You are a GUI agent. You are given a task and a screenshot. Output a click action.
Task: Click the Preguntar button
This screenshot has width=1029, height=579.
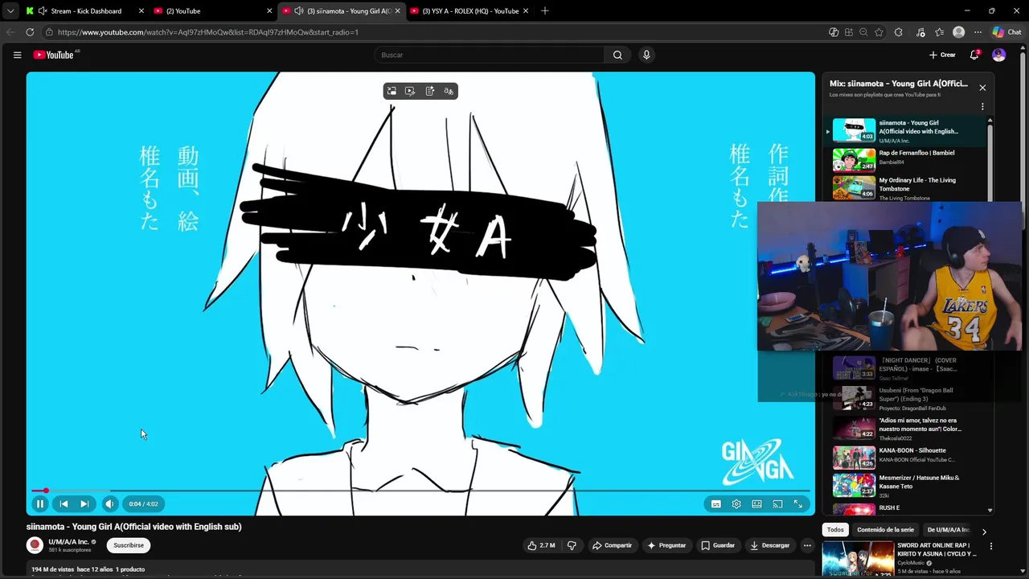666,545
